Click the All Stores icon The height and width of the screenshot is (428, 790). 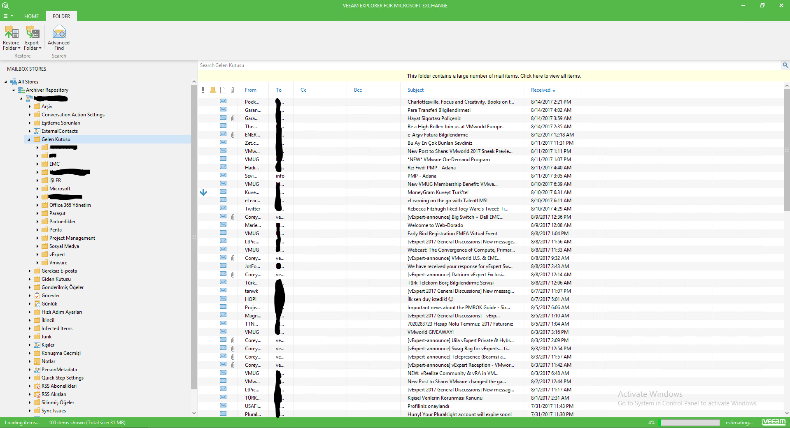[x=14, y=82]
